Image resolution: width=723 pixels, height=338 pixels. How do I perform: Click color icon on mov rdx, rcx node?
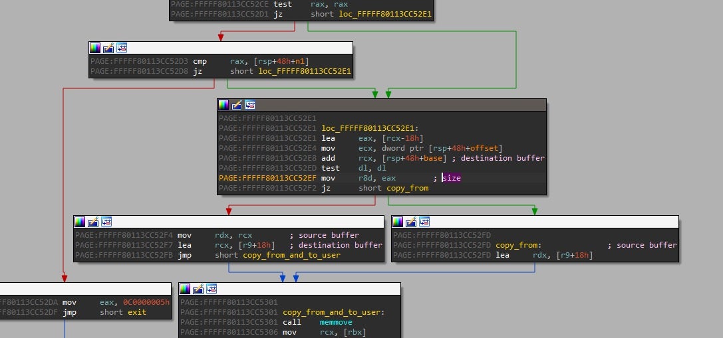(x=80, y=221)
